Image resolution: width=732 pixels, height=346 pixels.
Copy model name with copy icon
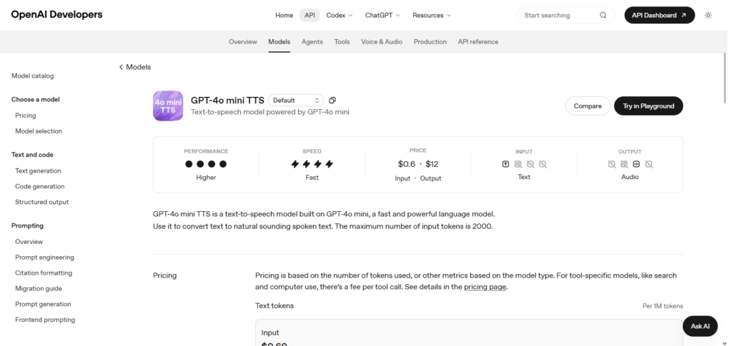tap(332, 100)
